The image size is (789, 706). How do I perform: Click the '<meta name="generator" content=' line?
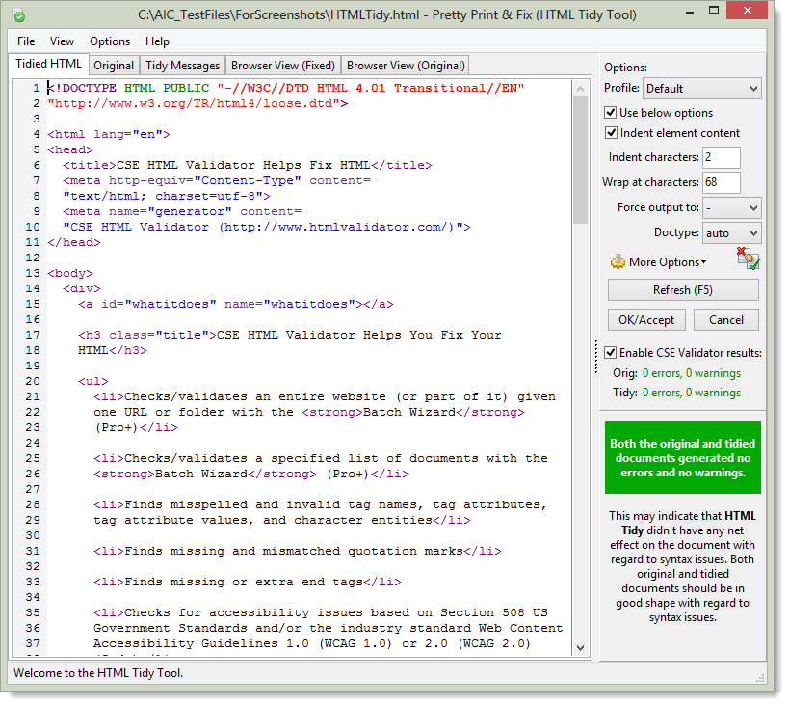[182, 211]
